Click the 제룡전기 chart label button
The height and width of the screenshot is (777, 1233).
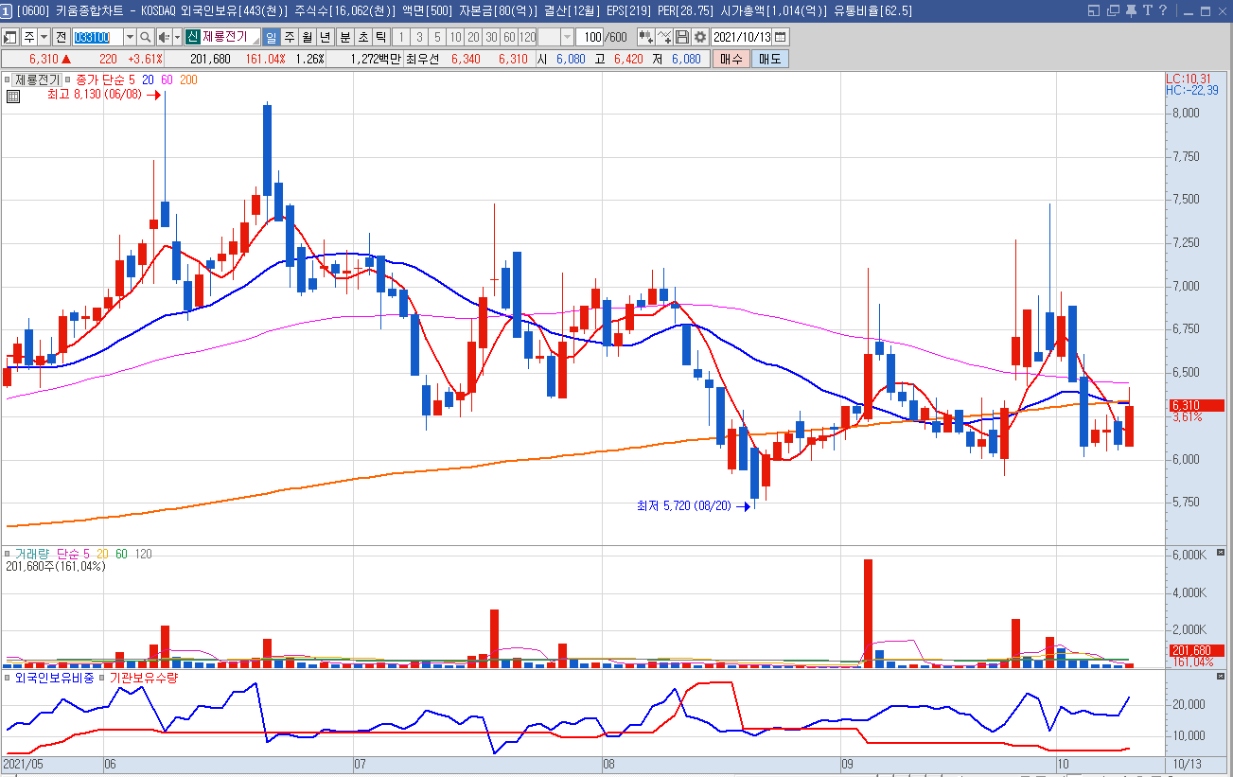[37, 80]
